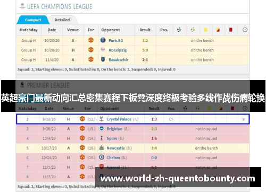Click Manchester United crest in 10/20/20 row
266x192 pixels.
click(x=91, y=40)
